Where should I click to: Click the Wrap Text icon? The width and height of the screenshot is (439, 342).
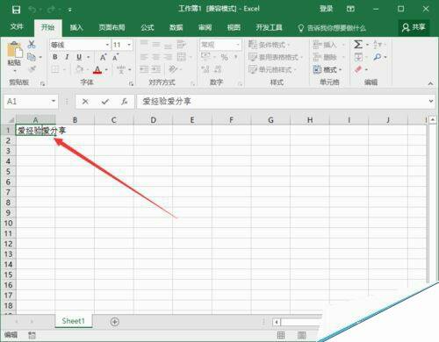point(182,45)
